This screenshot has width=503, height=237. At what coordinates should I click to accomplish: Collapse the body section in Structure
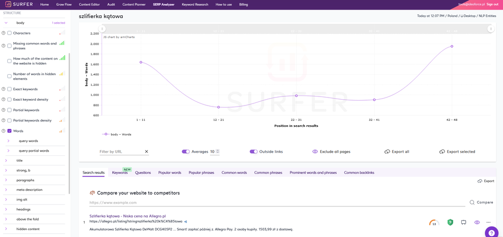tap(6, 23)
